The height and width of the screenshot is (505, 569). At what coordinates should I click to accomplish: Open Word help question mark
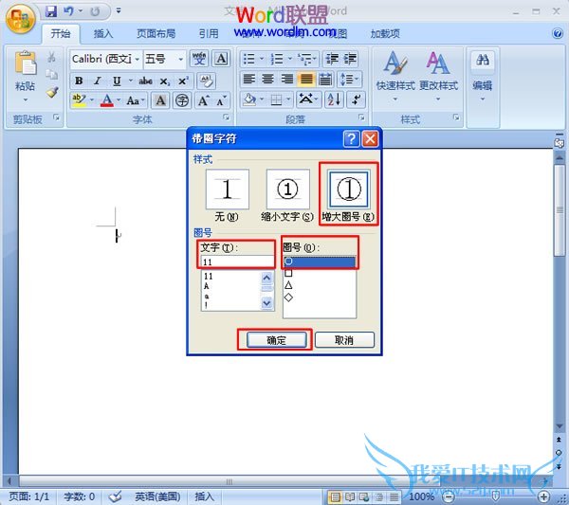pos(557,33)
